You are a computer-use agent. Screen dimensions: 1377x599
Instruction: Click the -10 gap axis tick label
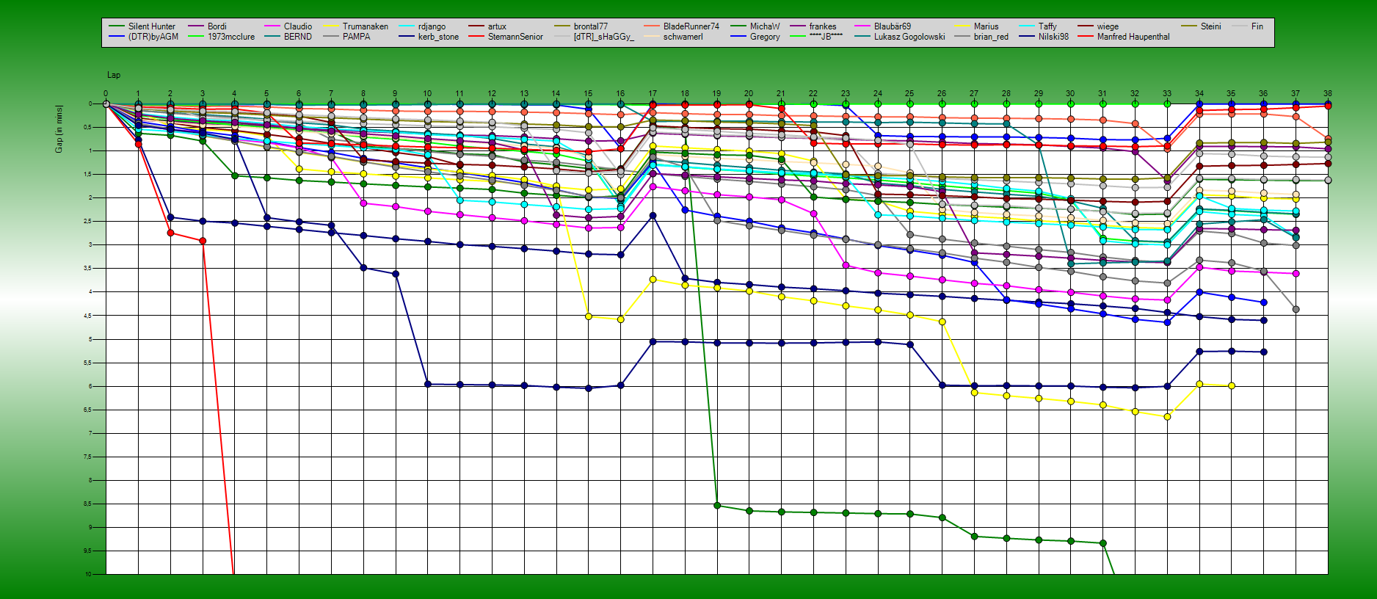pyautogui.click(x=88, y=574)
